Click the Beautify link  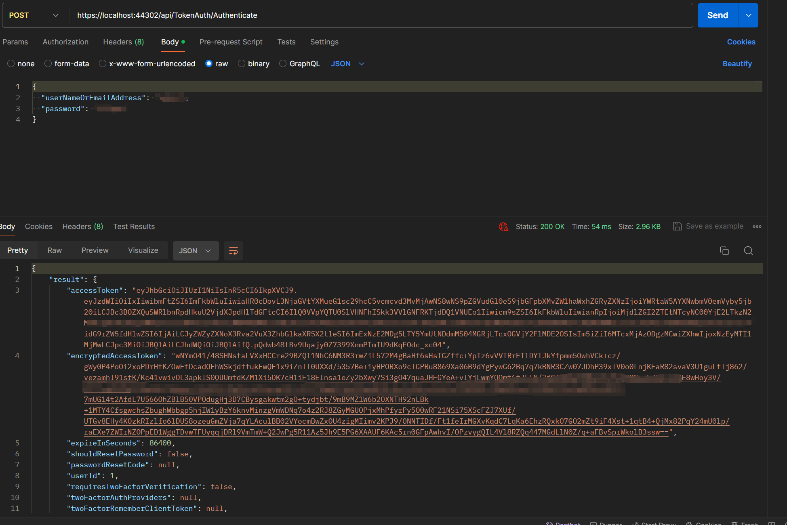[x=737, y=64]
